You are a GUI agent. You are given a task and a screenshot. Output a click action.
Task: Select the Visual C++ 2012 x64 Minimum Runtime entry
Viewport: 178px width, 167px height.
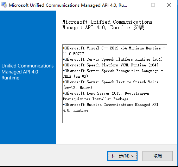point(114,51)
